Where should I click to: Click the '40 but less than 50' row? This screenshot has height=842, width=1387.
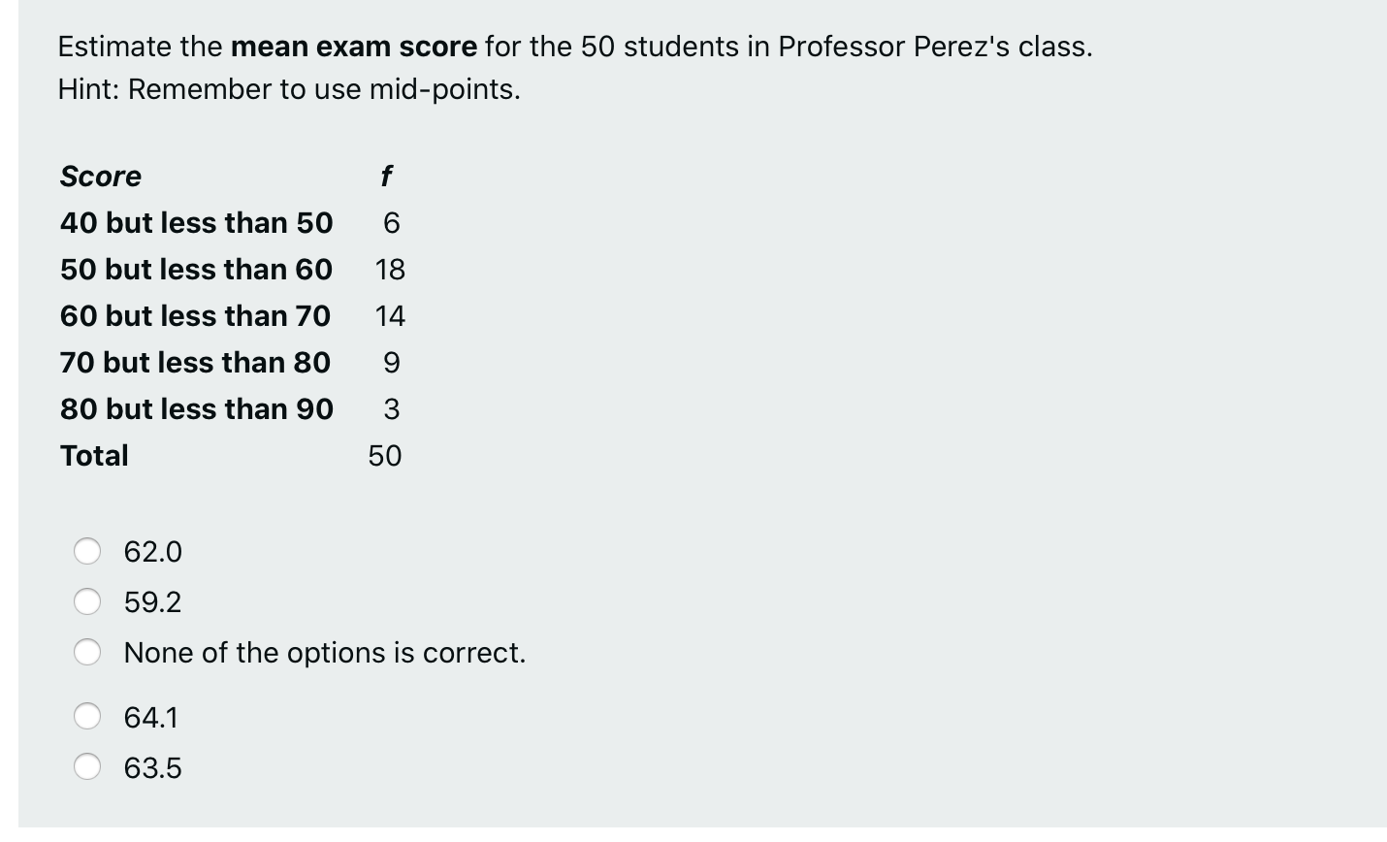coord(196,223)
